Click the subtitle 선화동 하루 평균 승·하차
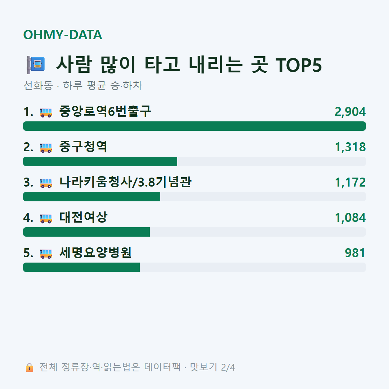Viewport: 389px width, 389px height. coord(83,85)
